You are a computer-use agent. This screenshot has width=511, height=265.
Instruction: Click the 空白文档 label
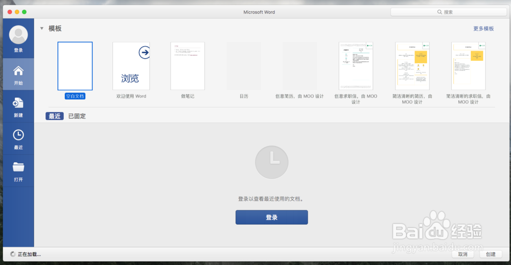[x=75, y=96]
